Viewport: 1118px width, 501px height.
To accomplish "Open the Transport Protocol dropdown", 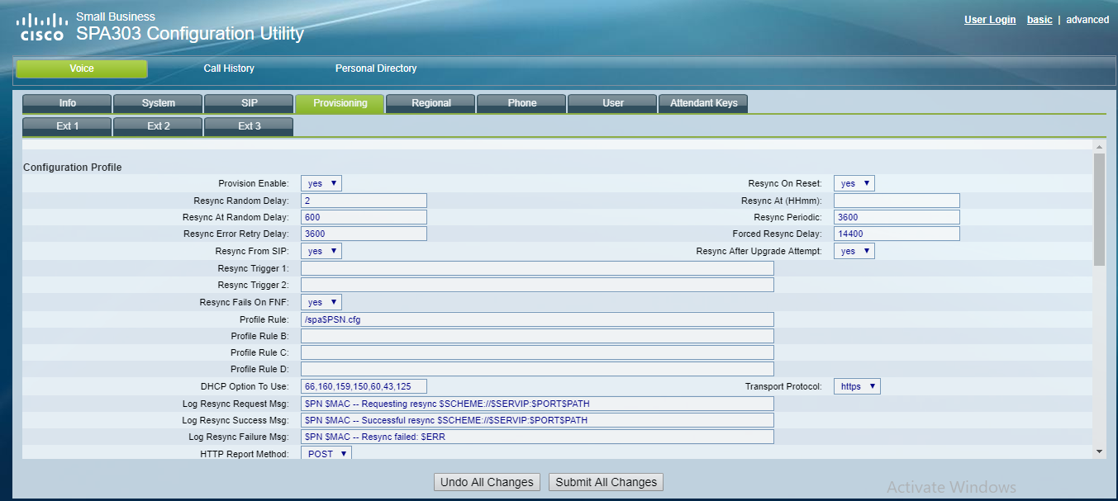I will click(857, 386).
